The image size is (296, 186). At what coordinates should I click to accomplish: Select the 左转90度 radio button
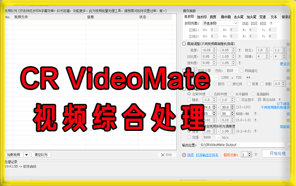point(189,93)
